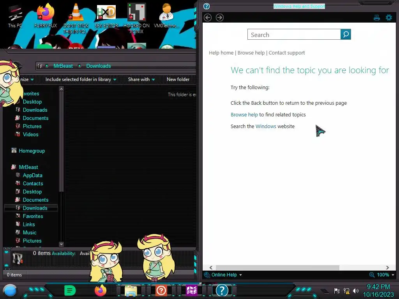Select Links under MrBeast

(29, 224)
